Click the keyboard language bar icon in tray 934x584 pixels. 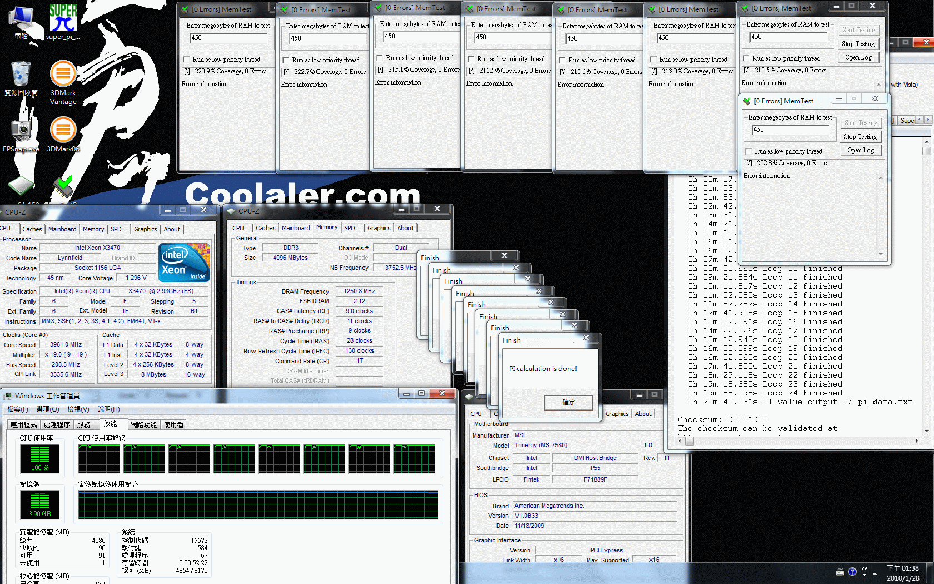click(840, 572)
